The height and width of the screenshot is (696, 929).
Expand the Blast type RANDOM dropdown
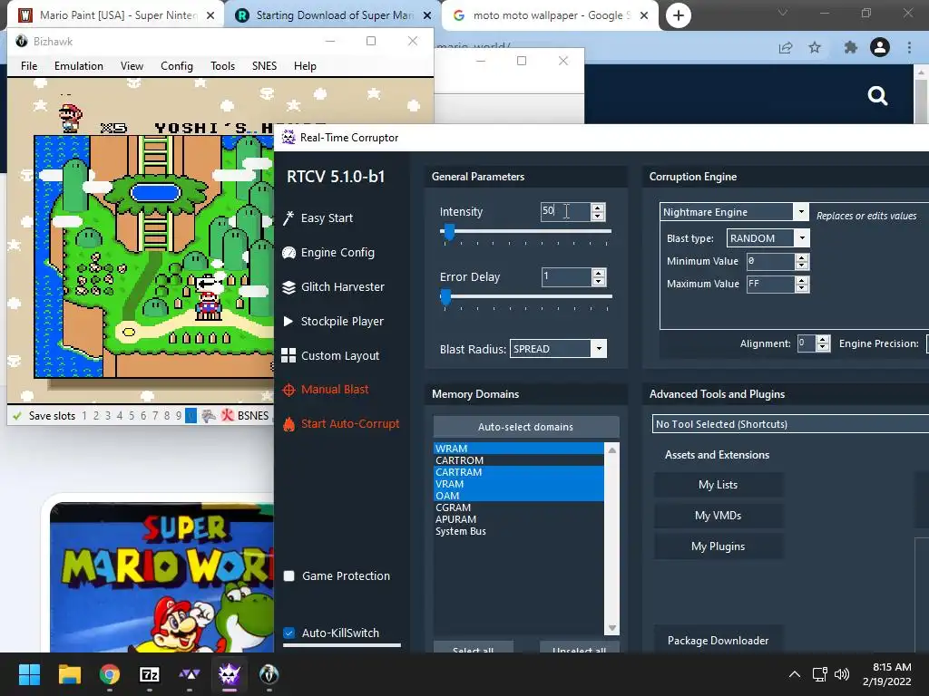click(x=802, y=238)
